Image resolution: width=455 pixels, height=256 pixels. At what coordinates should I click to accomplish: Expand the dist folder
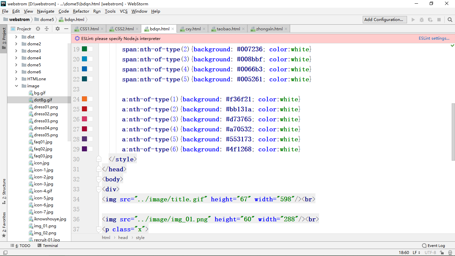tap(16, 37)
